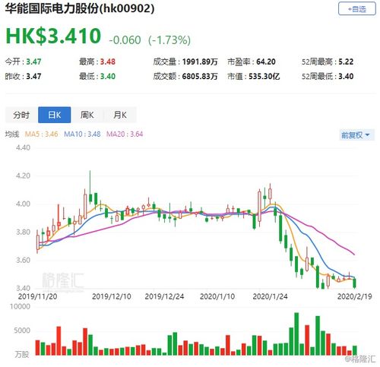Click the 市值 market cap 535.30亿

[264, 76]
